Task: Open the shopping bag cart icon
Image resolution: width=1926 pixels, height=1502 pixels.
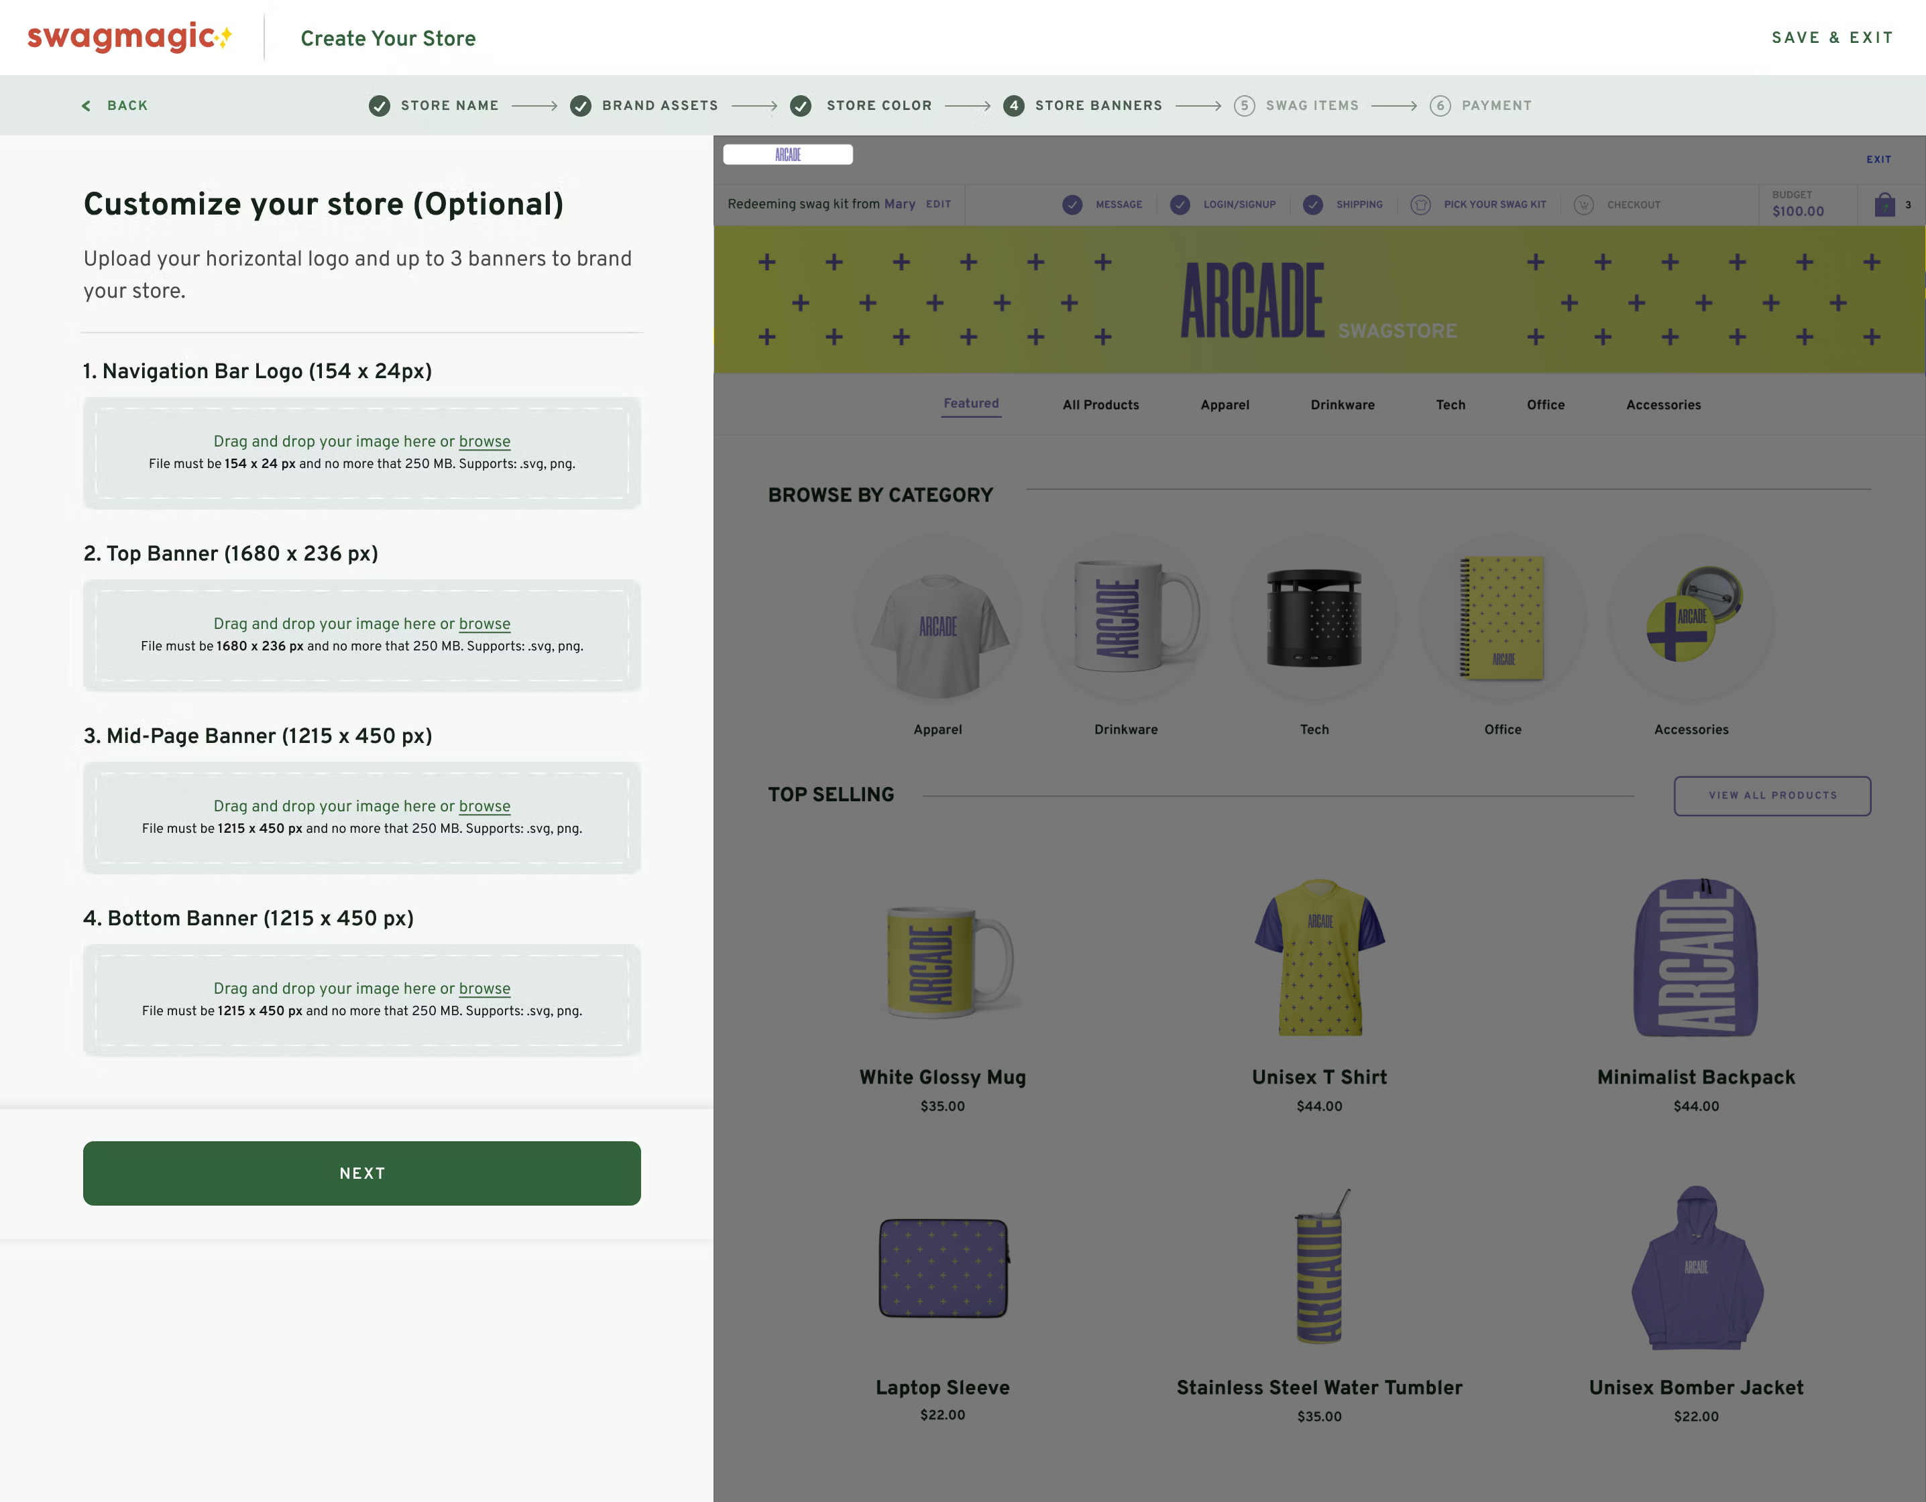Action: pyautogui.click(x=1884, y=205)
